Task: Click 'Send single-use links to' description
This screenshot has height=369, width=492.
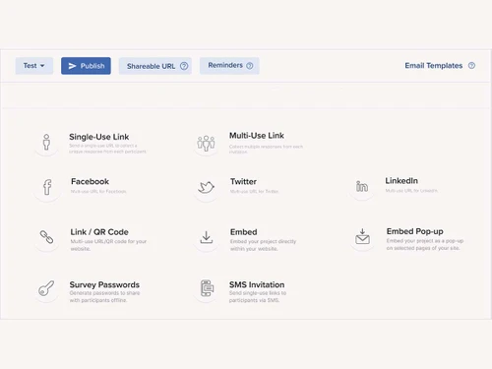Action: pyautogui.click(x=258, y=293)
